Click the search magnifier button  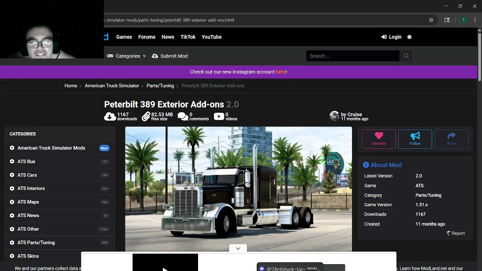point(406,56)
